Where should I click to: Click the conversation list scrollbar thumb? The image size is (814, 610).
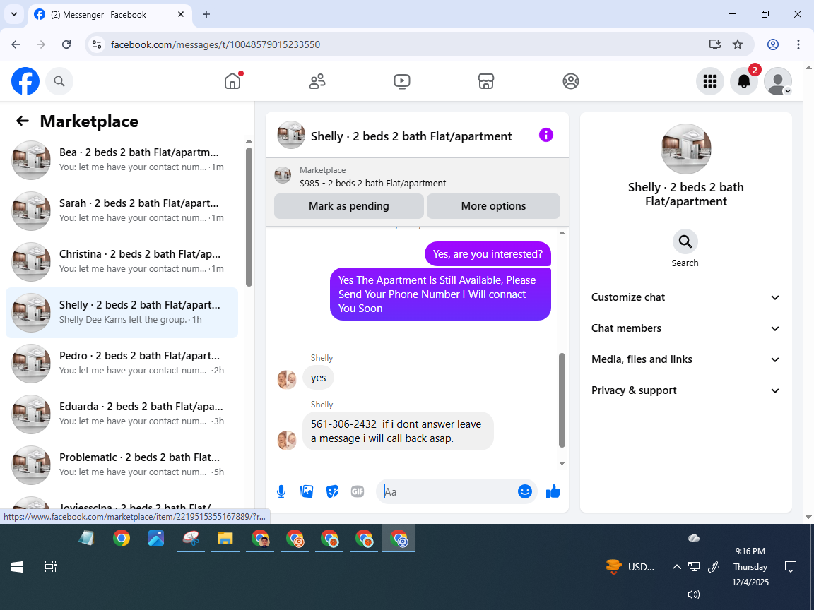click(249, 217)
